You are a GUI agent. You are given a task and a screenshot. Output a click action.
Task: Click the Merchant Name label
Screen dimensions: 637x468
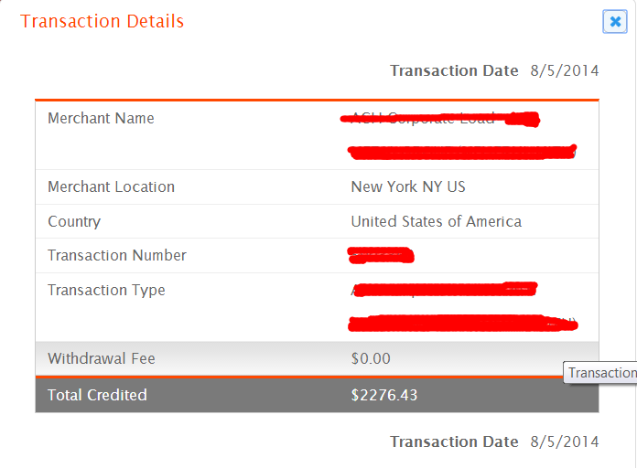102,118
